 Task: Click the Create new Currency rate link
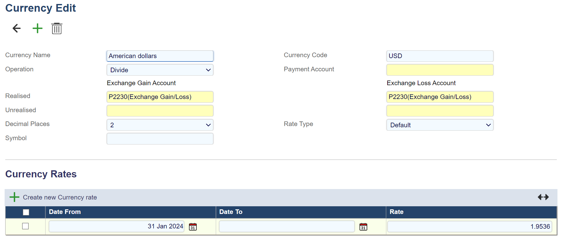tap(60, 197)
